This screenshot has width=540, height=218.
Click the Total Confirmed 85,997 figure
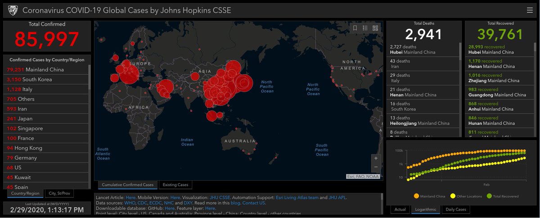pyautogui.click(x=47, y=39)
